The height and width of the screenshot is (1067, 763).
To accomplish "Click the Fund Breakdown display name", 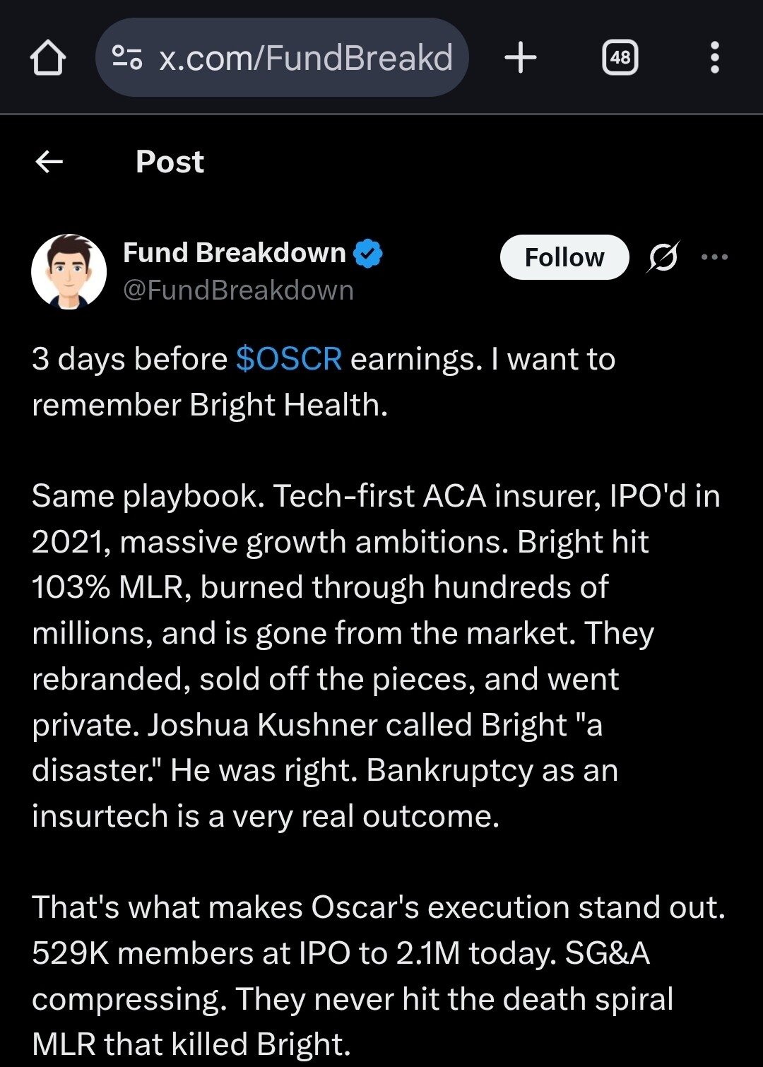I will point(234,253).
